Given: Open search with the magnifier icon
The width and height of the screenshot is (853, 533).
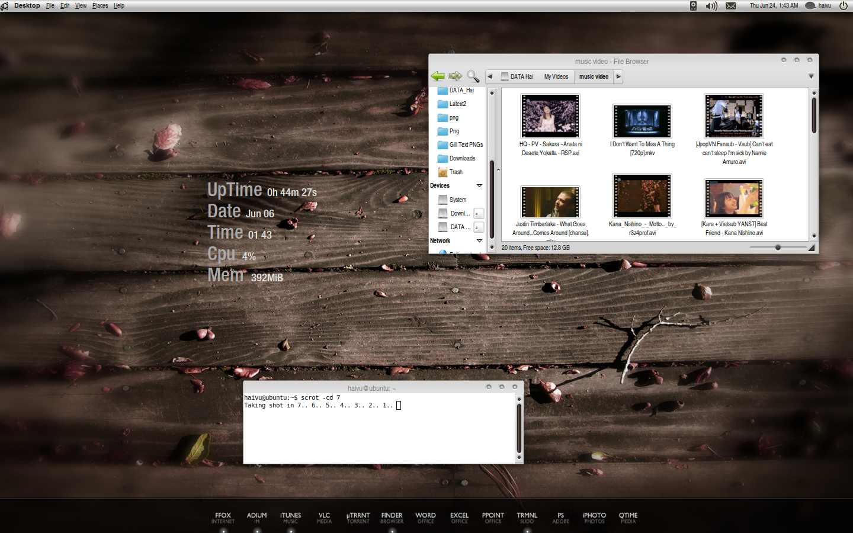Looking at the screenshot, I should point(473,76).
